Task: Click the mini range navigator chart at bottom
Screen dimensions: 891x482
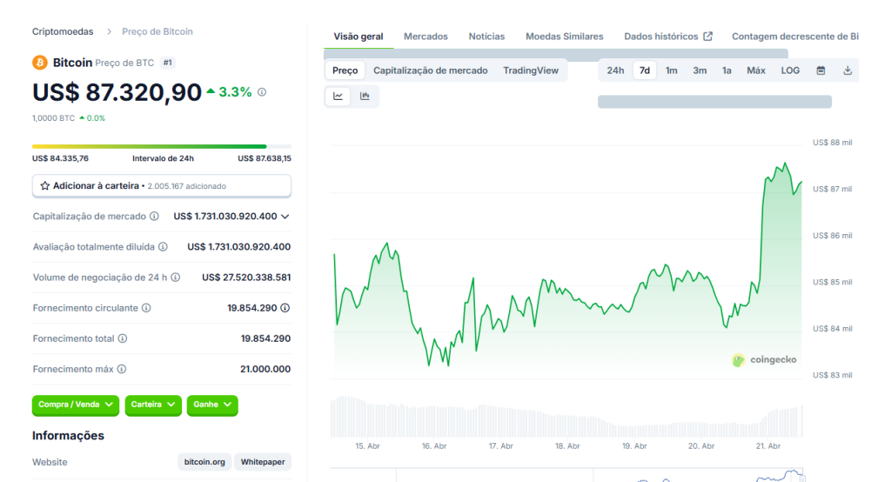Action: [x=566, y=475]
